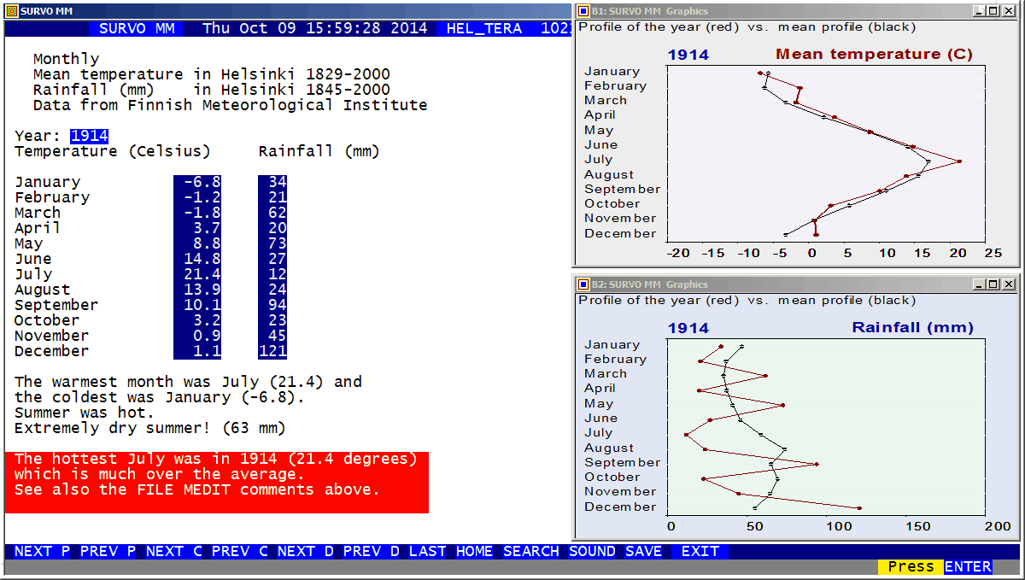Click 1914 label in the rainfall chart
1025x580 pixels.
point(688,328)
